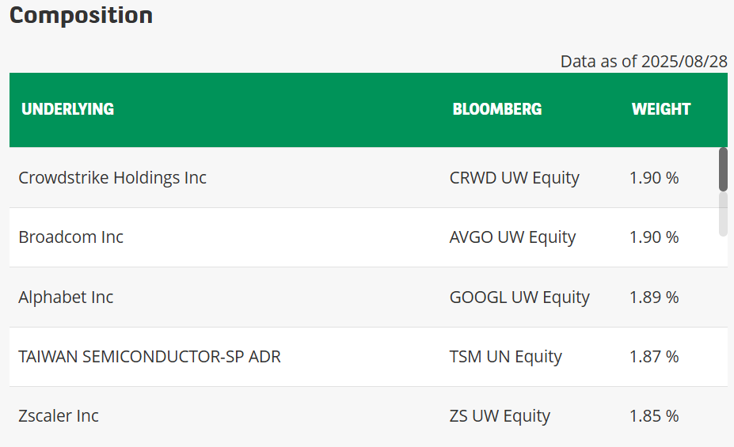This screenshot has height=447, width=734.
Task: Select TSM UN Equity ticker
Action: (x=505, y=356)
